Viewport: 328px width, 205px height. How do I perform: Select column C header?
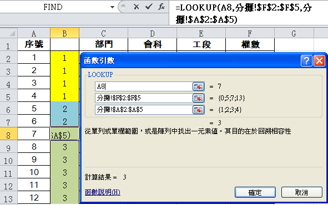pos(103,33)
